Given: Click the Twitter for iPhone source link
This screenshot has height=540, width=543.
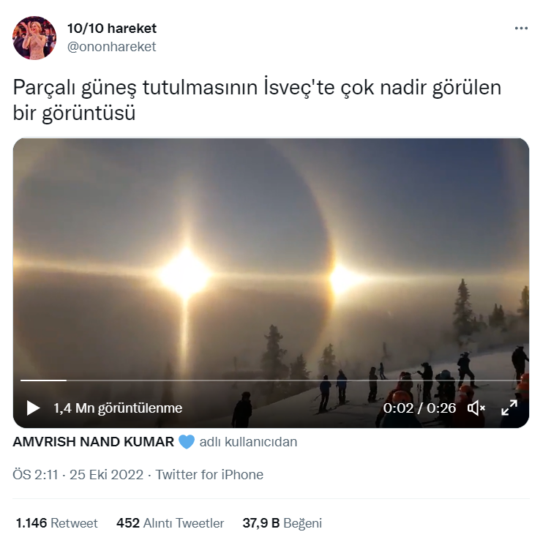Looking at the screenshot, I should coord(209,475).
